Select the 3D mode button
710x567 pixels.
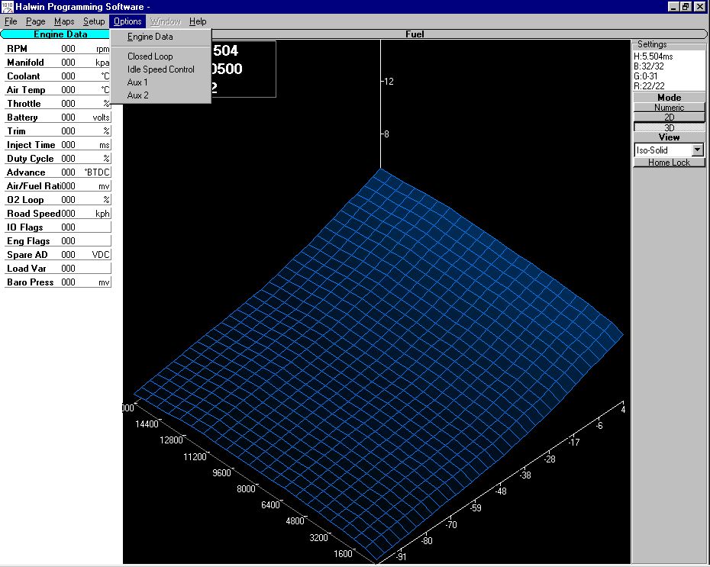click(x=669, y=127)
